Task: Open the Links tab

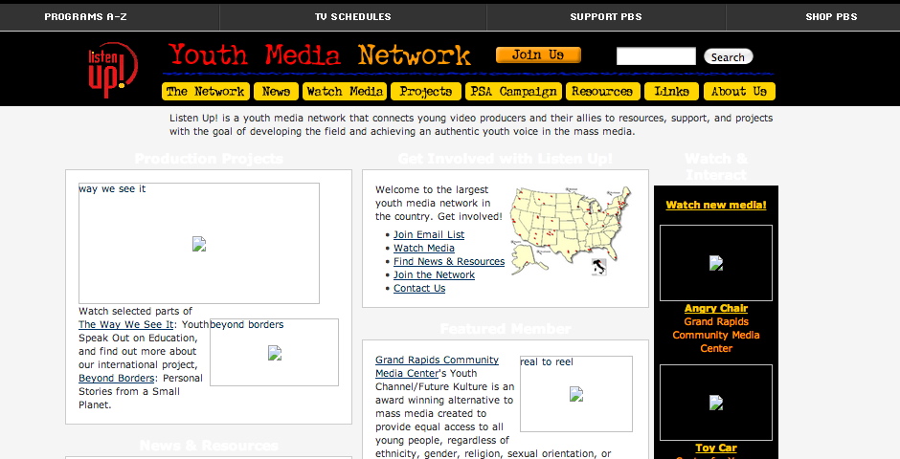Action: coord(671,92)
